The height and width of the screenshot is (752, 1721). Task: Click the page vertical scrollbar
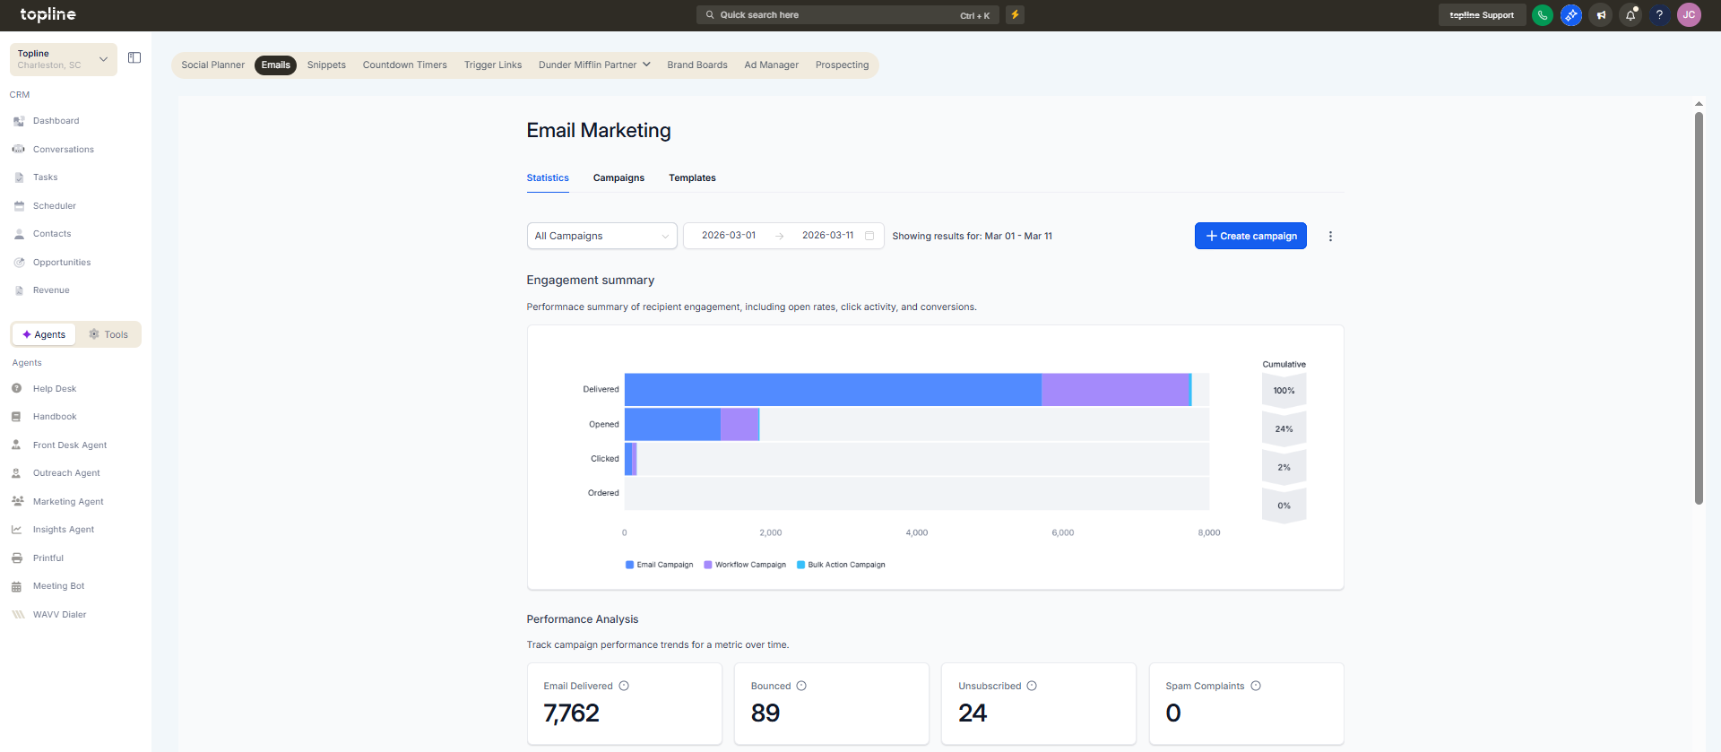(1699, 307)
